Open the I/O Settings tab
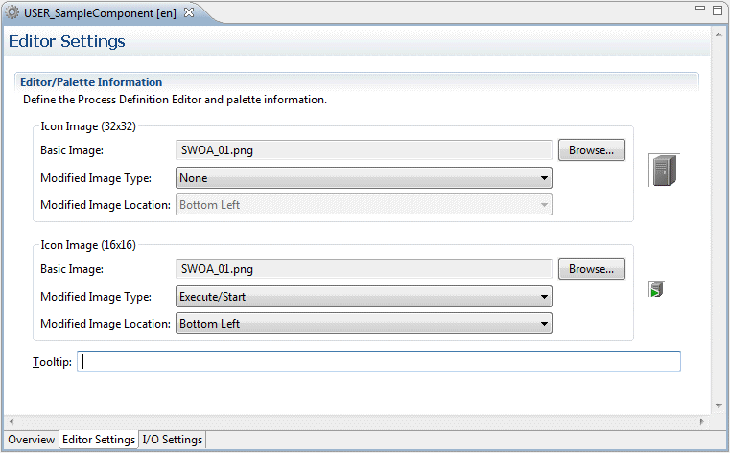This screenshot has height=453, width=730. point(173,440)
